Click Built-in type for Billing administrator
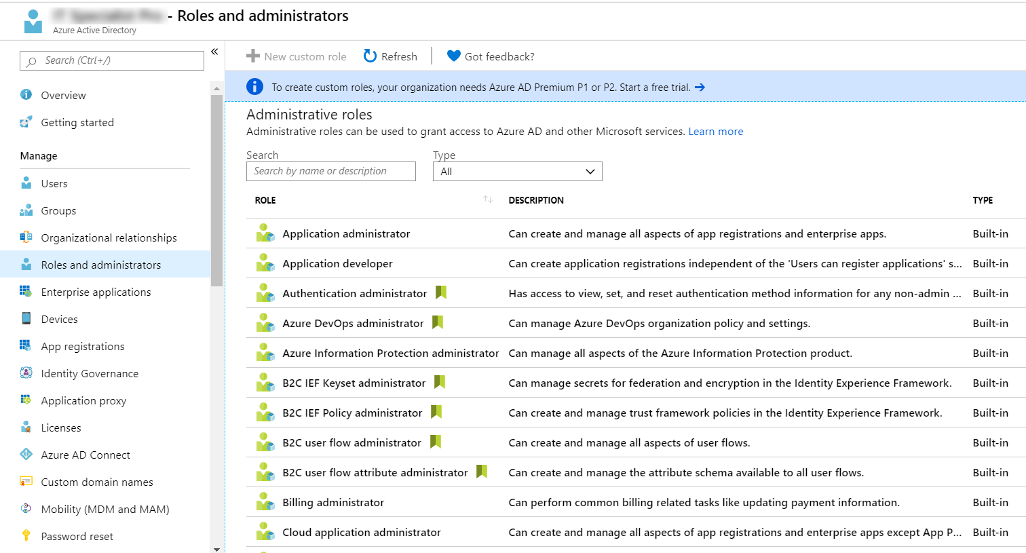This screenshot has height=553, width=1026. click(990, 502)
